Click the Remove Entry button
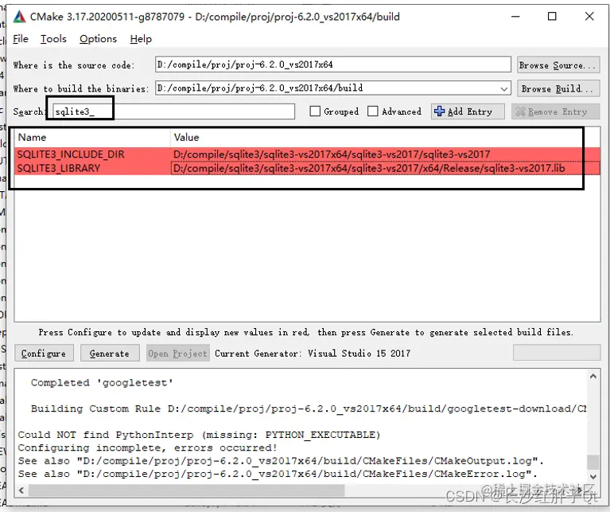Image resolution: width=610 pixels, height=512 pixels. [555, 111]
